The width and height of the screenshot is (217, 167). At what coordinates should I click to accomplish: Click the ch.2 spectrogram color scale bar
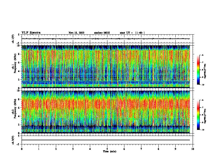tap(198, 115)
